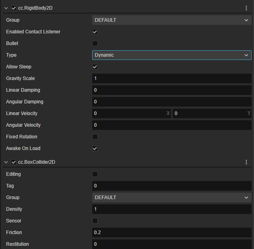Click the Linear Velocity X field
Image resolution: width=254 pixels, height=249 pixels.
tap(129, 113)
